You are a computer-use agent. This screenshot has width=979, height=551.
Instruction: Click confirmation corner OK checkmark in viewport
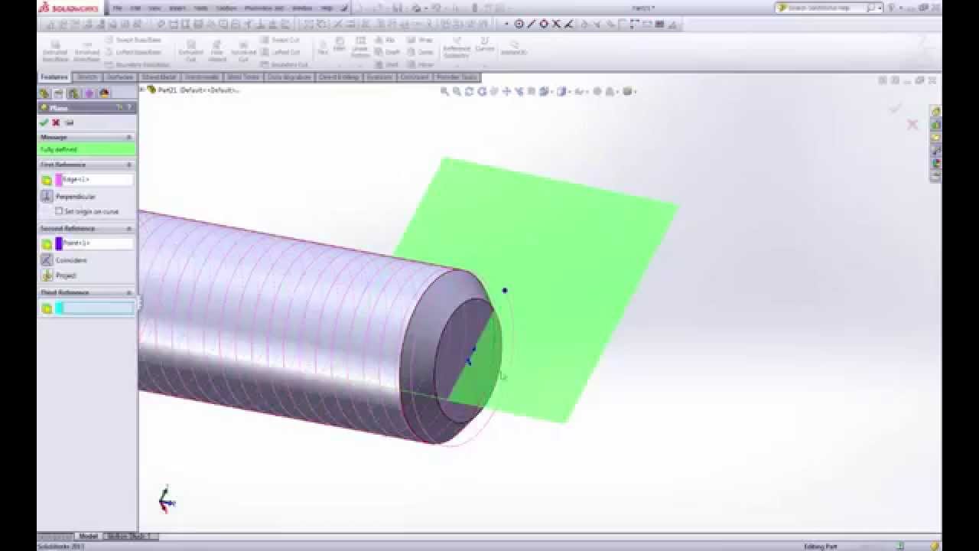click(895, 109)
